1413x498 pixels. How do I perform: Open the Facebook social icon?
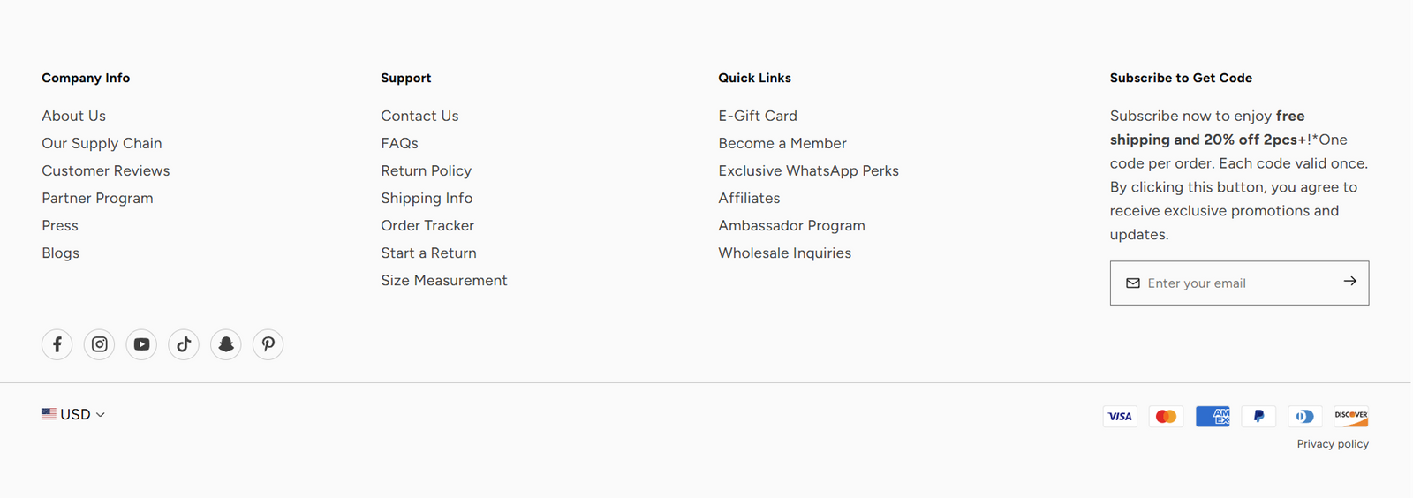click(x=57, y=344)
